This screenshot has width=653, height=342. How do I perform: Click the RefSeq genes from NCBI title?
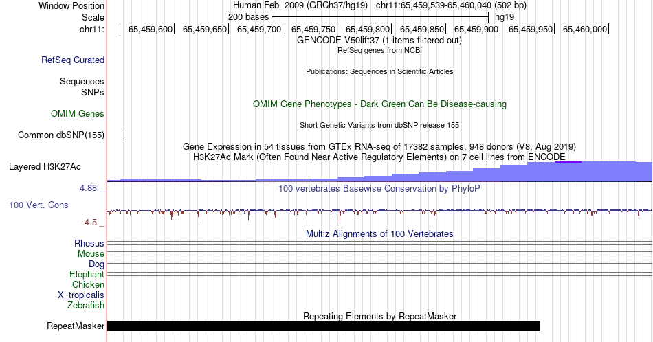tap(379, 50)
